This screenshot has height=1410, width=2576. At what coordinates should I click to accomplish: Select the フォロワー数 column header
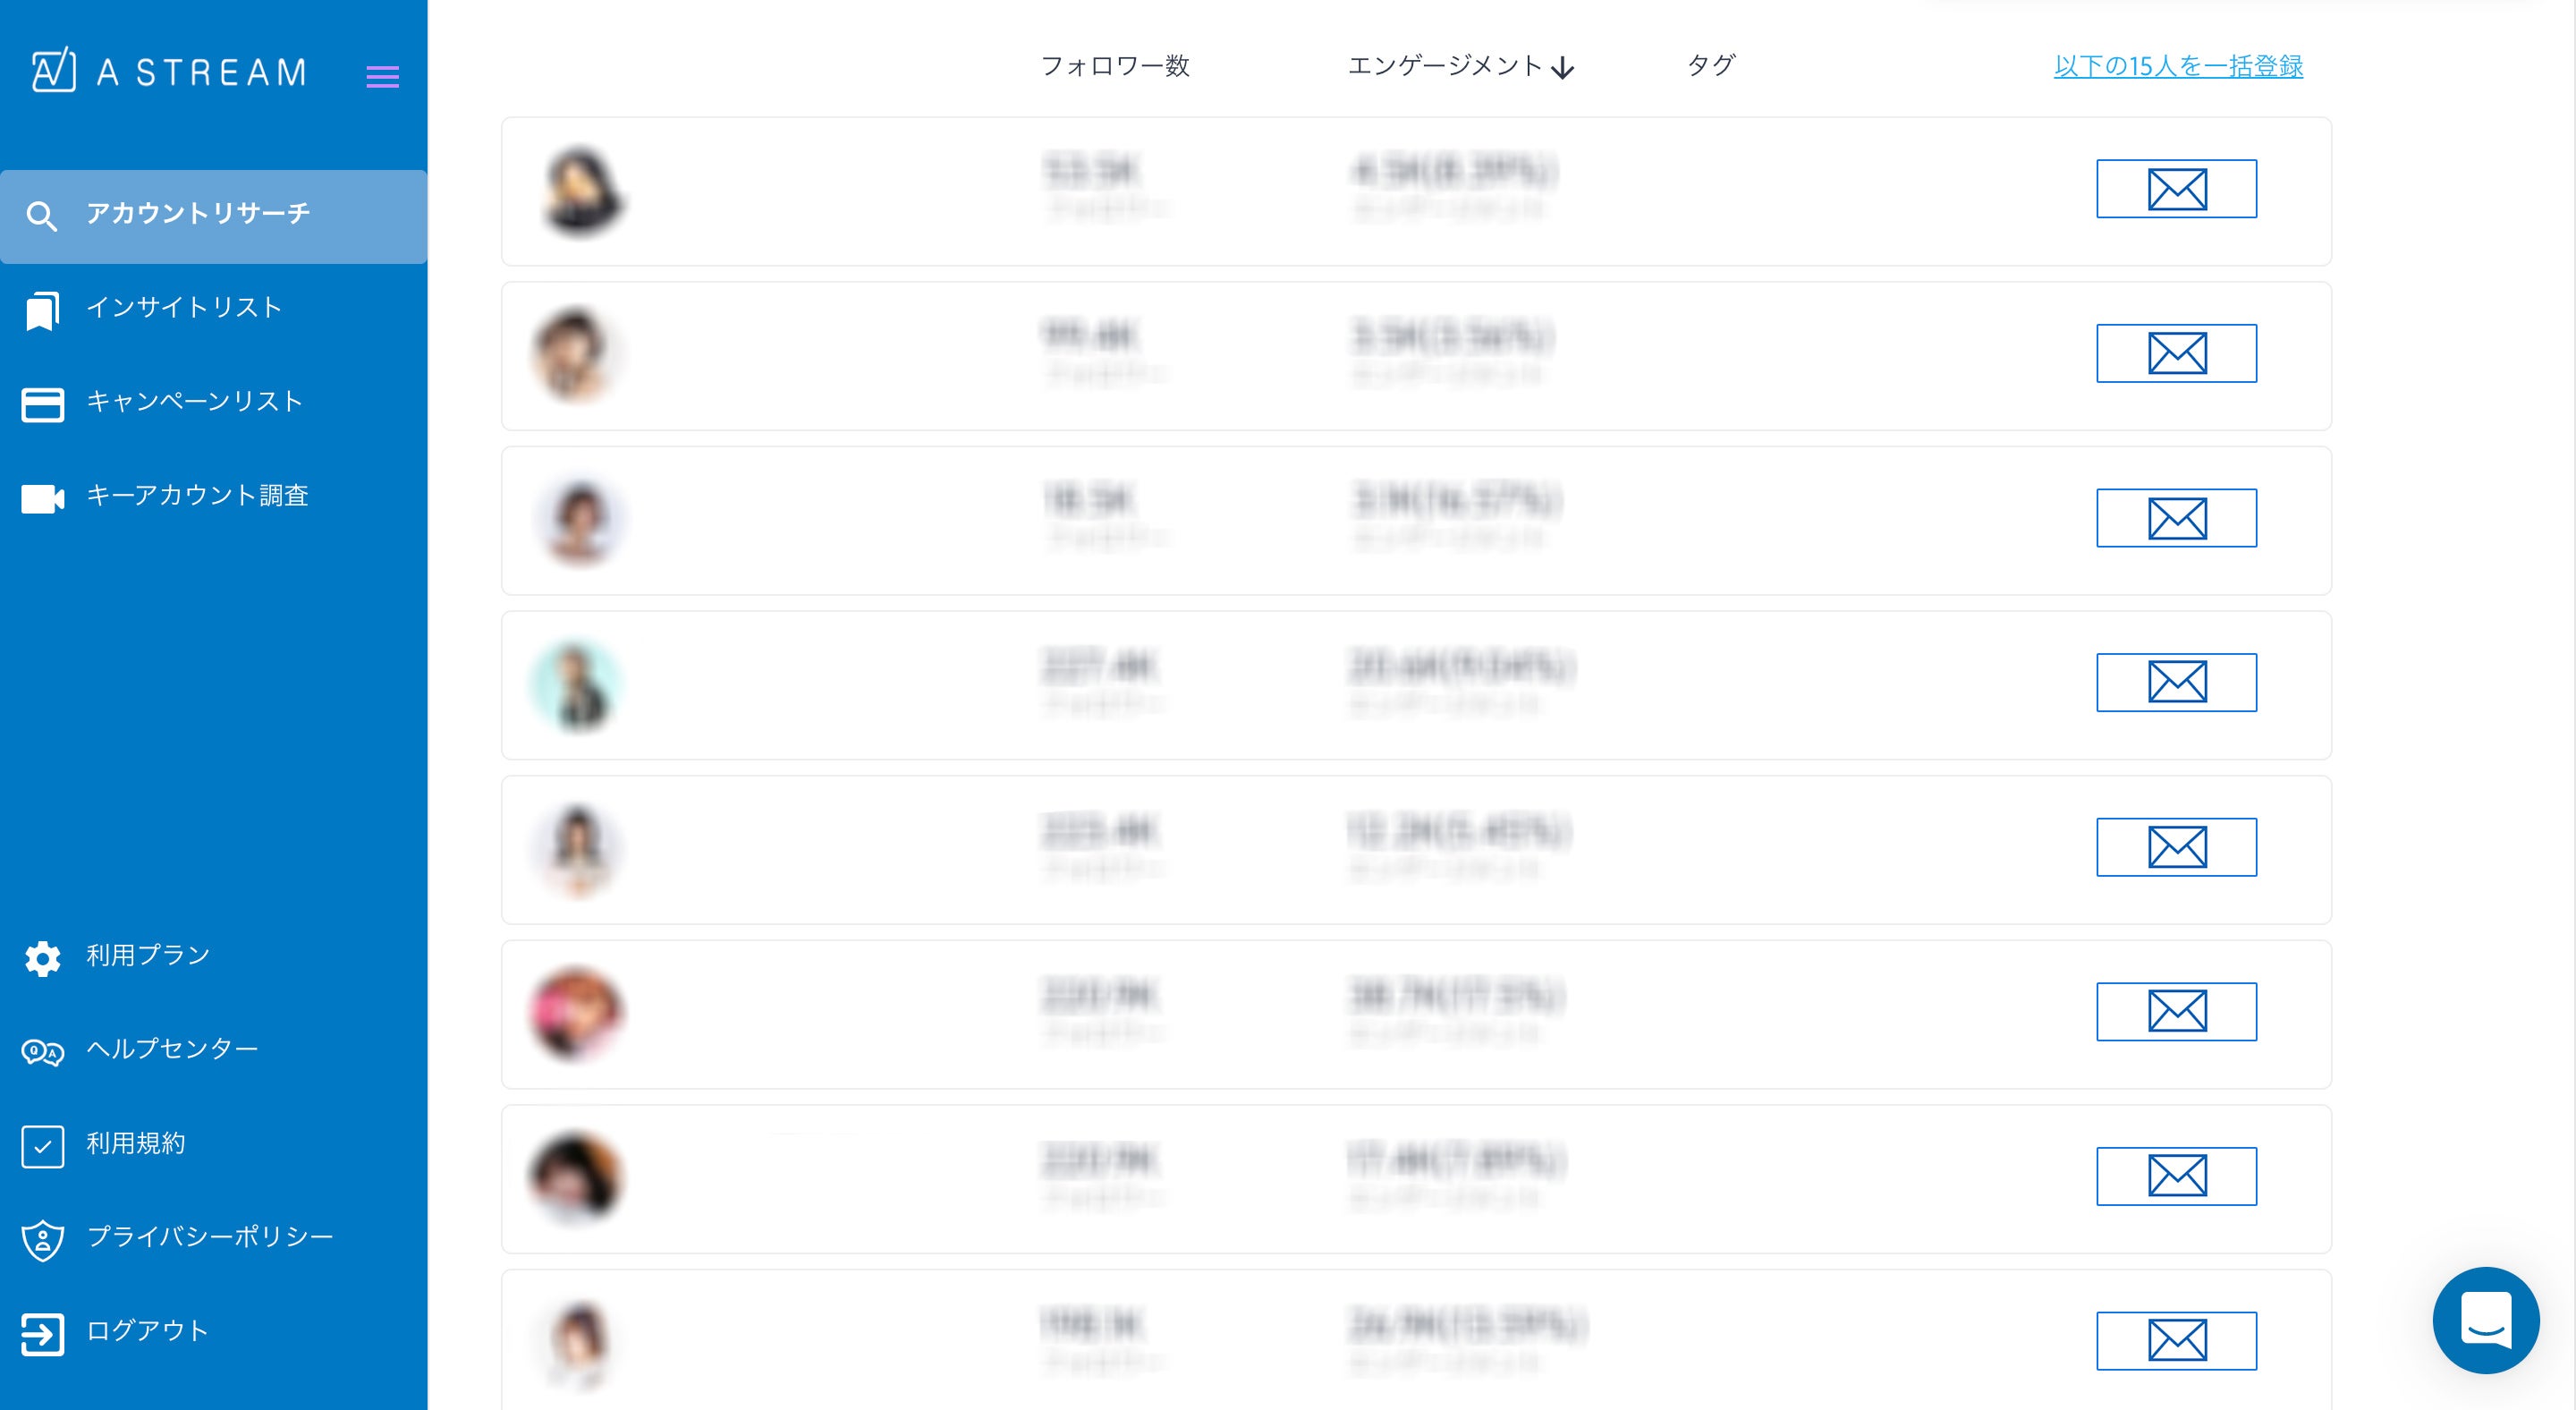coord(1115,66)
